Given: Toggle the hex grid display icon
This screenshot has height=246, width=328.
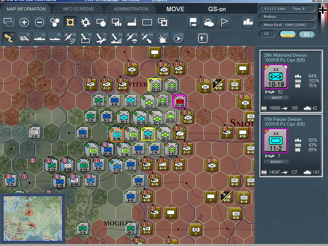Looking at the screenshot, I should coord(55,22).
